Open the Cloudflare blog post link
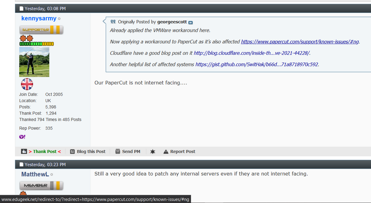Viewport: 371px width, 203px height. click(x=252, y=53)
